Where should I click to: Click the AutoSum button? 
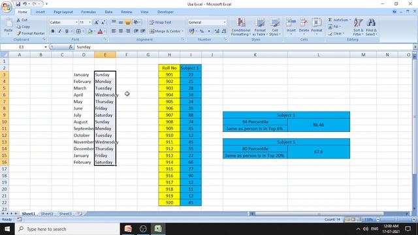[338, 20]
